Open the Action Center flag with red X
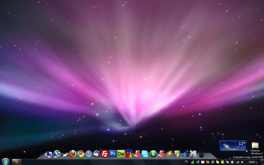Image resolution: width=264 pixels, height=165 pixels. tap(227, 162)
